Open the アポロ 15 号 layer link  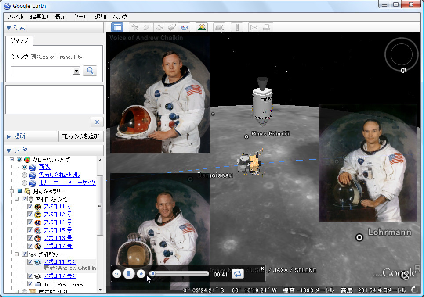click(x=58, y=230)
